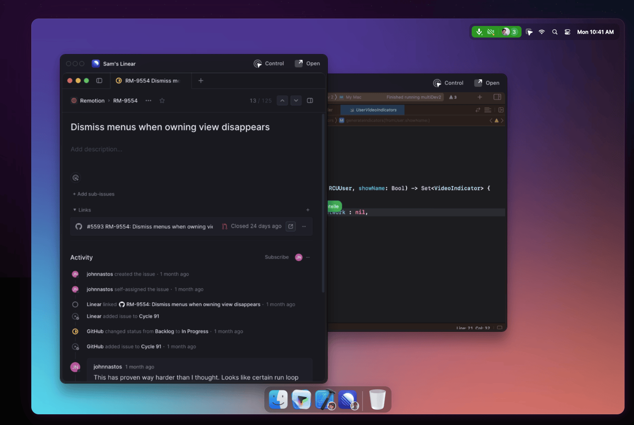Add a reaction with the emoji icon
The height and width of the screenshot is (425, 634).
(76, 178)
